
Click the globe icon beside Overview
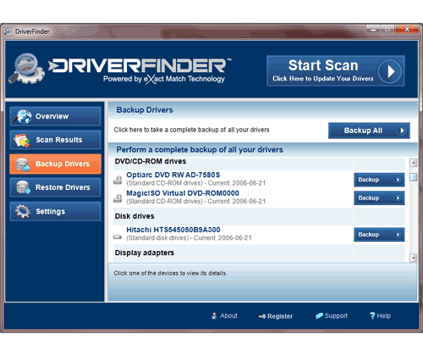coord(23,116)
